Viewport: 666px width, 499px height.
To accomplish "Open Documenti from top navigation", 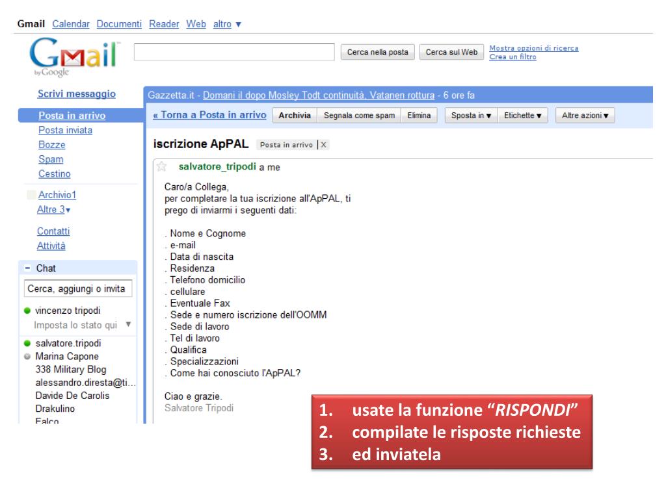I will [x=119, y=24].
